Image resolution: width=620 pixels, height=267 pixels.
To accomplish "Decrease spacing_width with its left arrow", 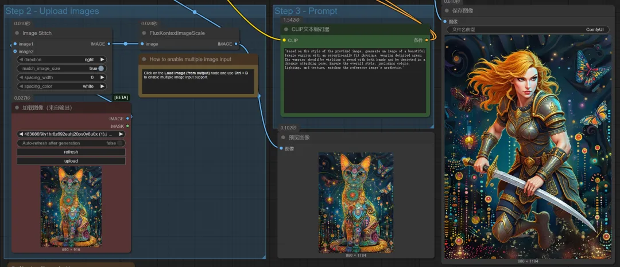I will [21, 78].
